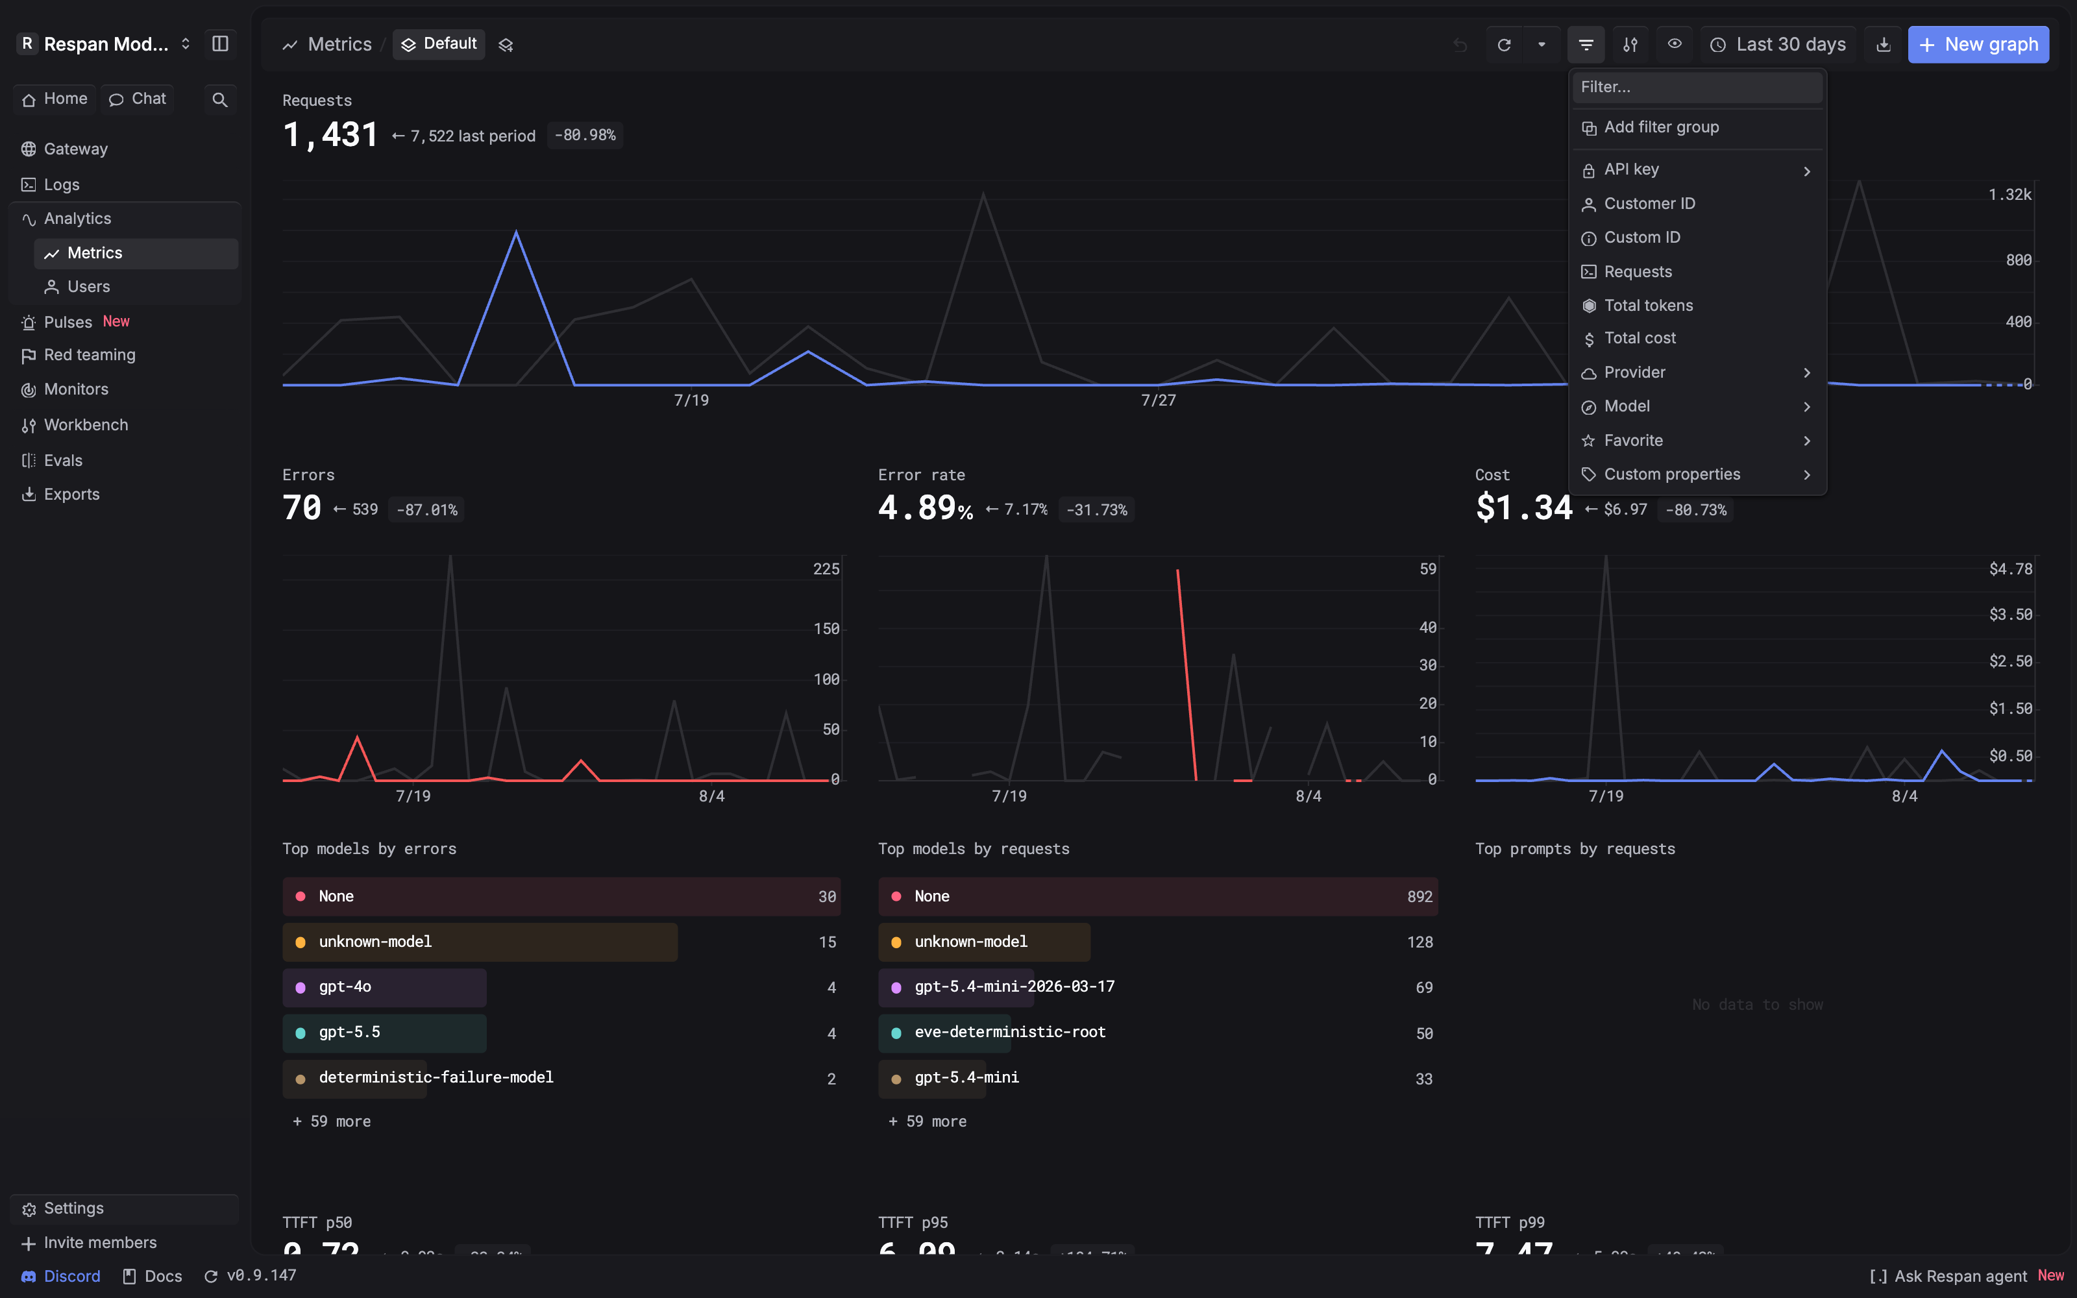Click the -80.98% requests change badge
This screenshot has width=2077, height=1298.
[x=584, y=136]
